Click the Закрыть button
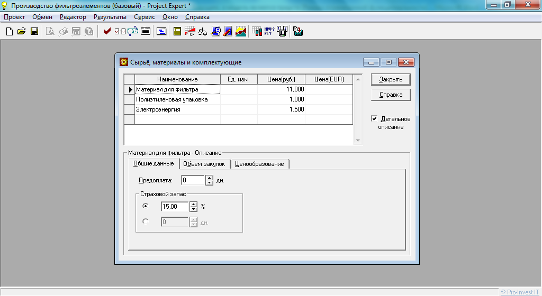Image resolution: width=542 pixels, height=296 pixels. click(391, 79)
